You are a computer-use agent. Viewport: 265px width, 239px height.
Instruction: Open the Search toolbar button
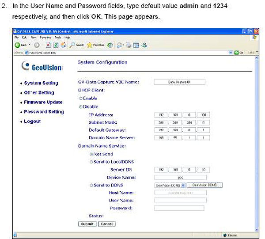[x=76, y=45]
